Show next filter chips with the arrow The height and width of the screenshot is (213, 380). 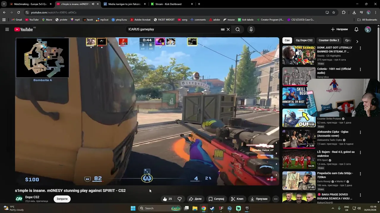click(357, 41)
